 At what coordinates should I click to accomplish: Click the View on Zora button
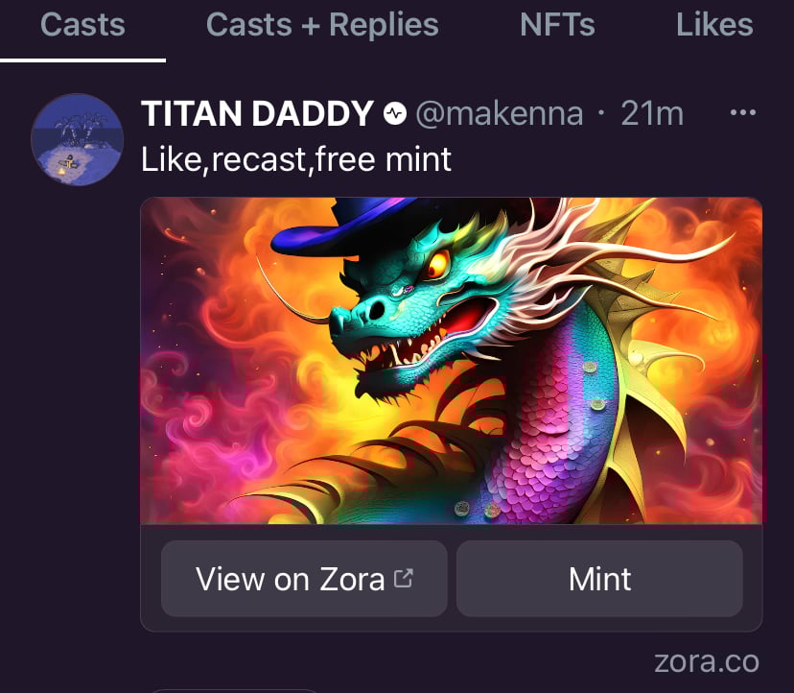pyautogui.click(x=304, y=579)
